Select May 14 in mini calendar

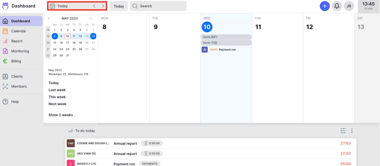coord(93,36)
